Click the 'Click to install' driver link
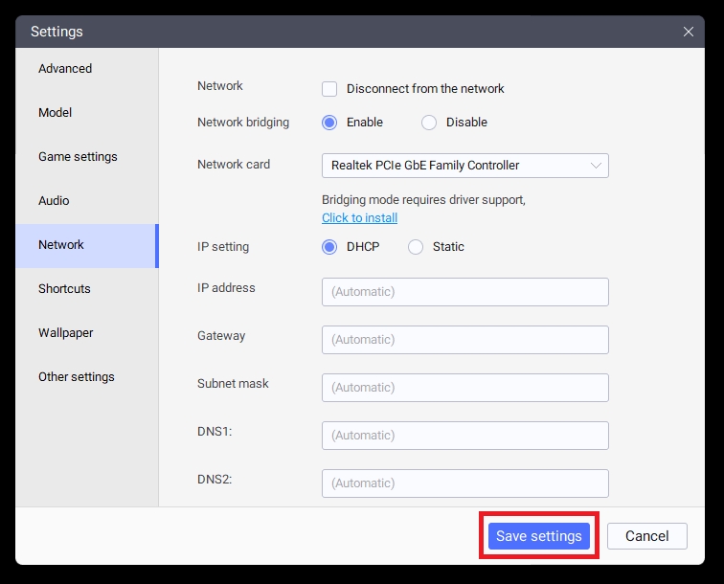Screen dimensions: 724x584 [x=359, y=218]
